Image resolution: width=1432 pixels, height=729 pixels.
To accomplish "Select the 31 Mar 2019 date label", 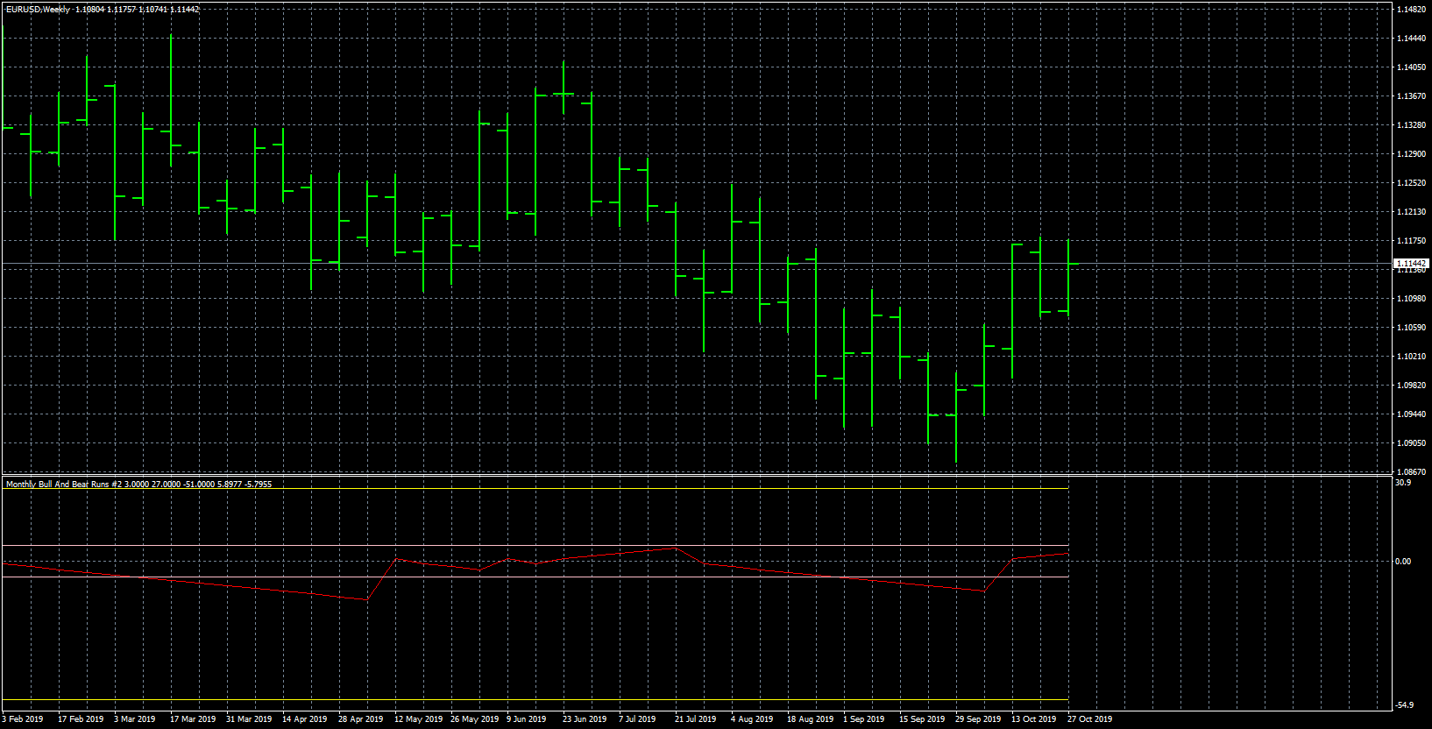I will (x=249, y=719).
